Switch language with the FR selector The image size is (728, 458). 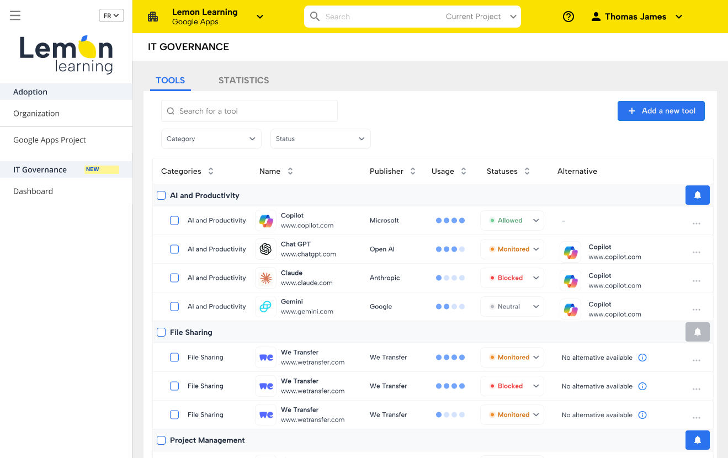pos(111,16)
